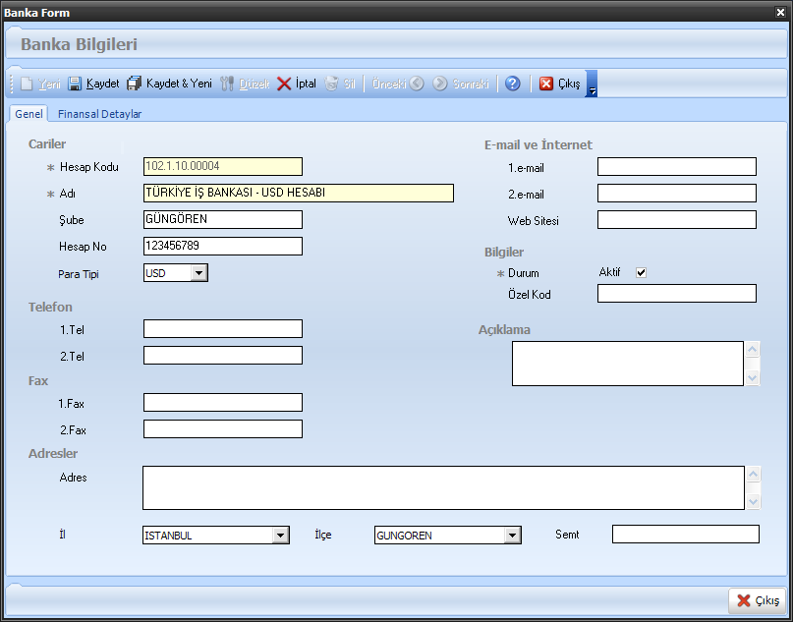This screenshot has width=793, height=622.
Task: Save the record with the Kaydet icon
Action: pos(75,85)
